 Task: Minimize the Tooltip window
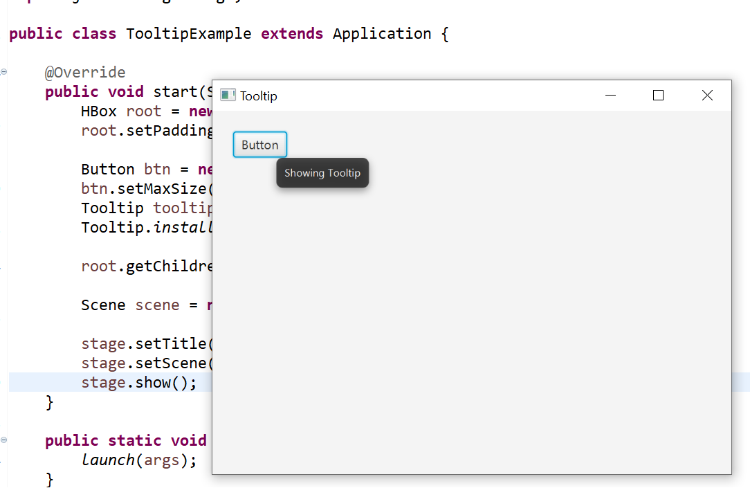tap(610, 95)
